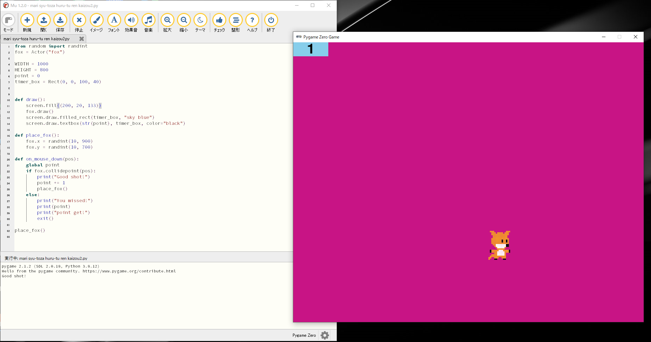Viewport: 651px width, 342px height.
Task: Click the Pygame Zero mode label
Action: (x=304, y=335)
